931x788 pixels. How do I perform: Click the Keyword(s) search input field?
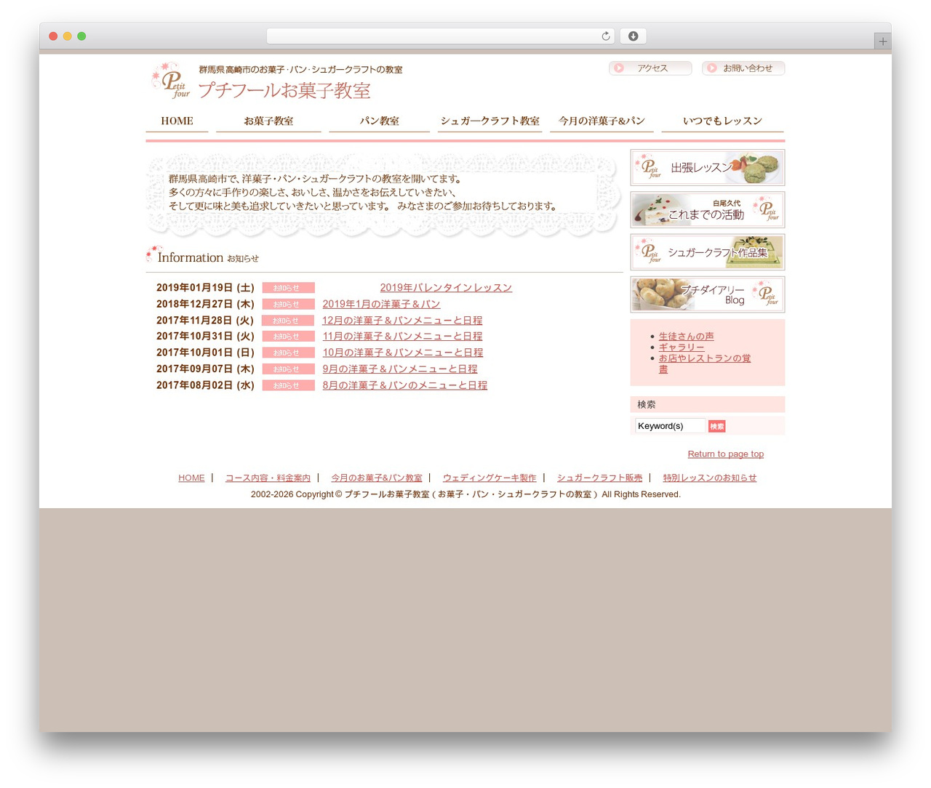pyautogui.click(x=670, y=426)
